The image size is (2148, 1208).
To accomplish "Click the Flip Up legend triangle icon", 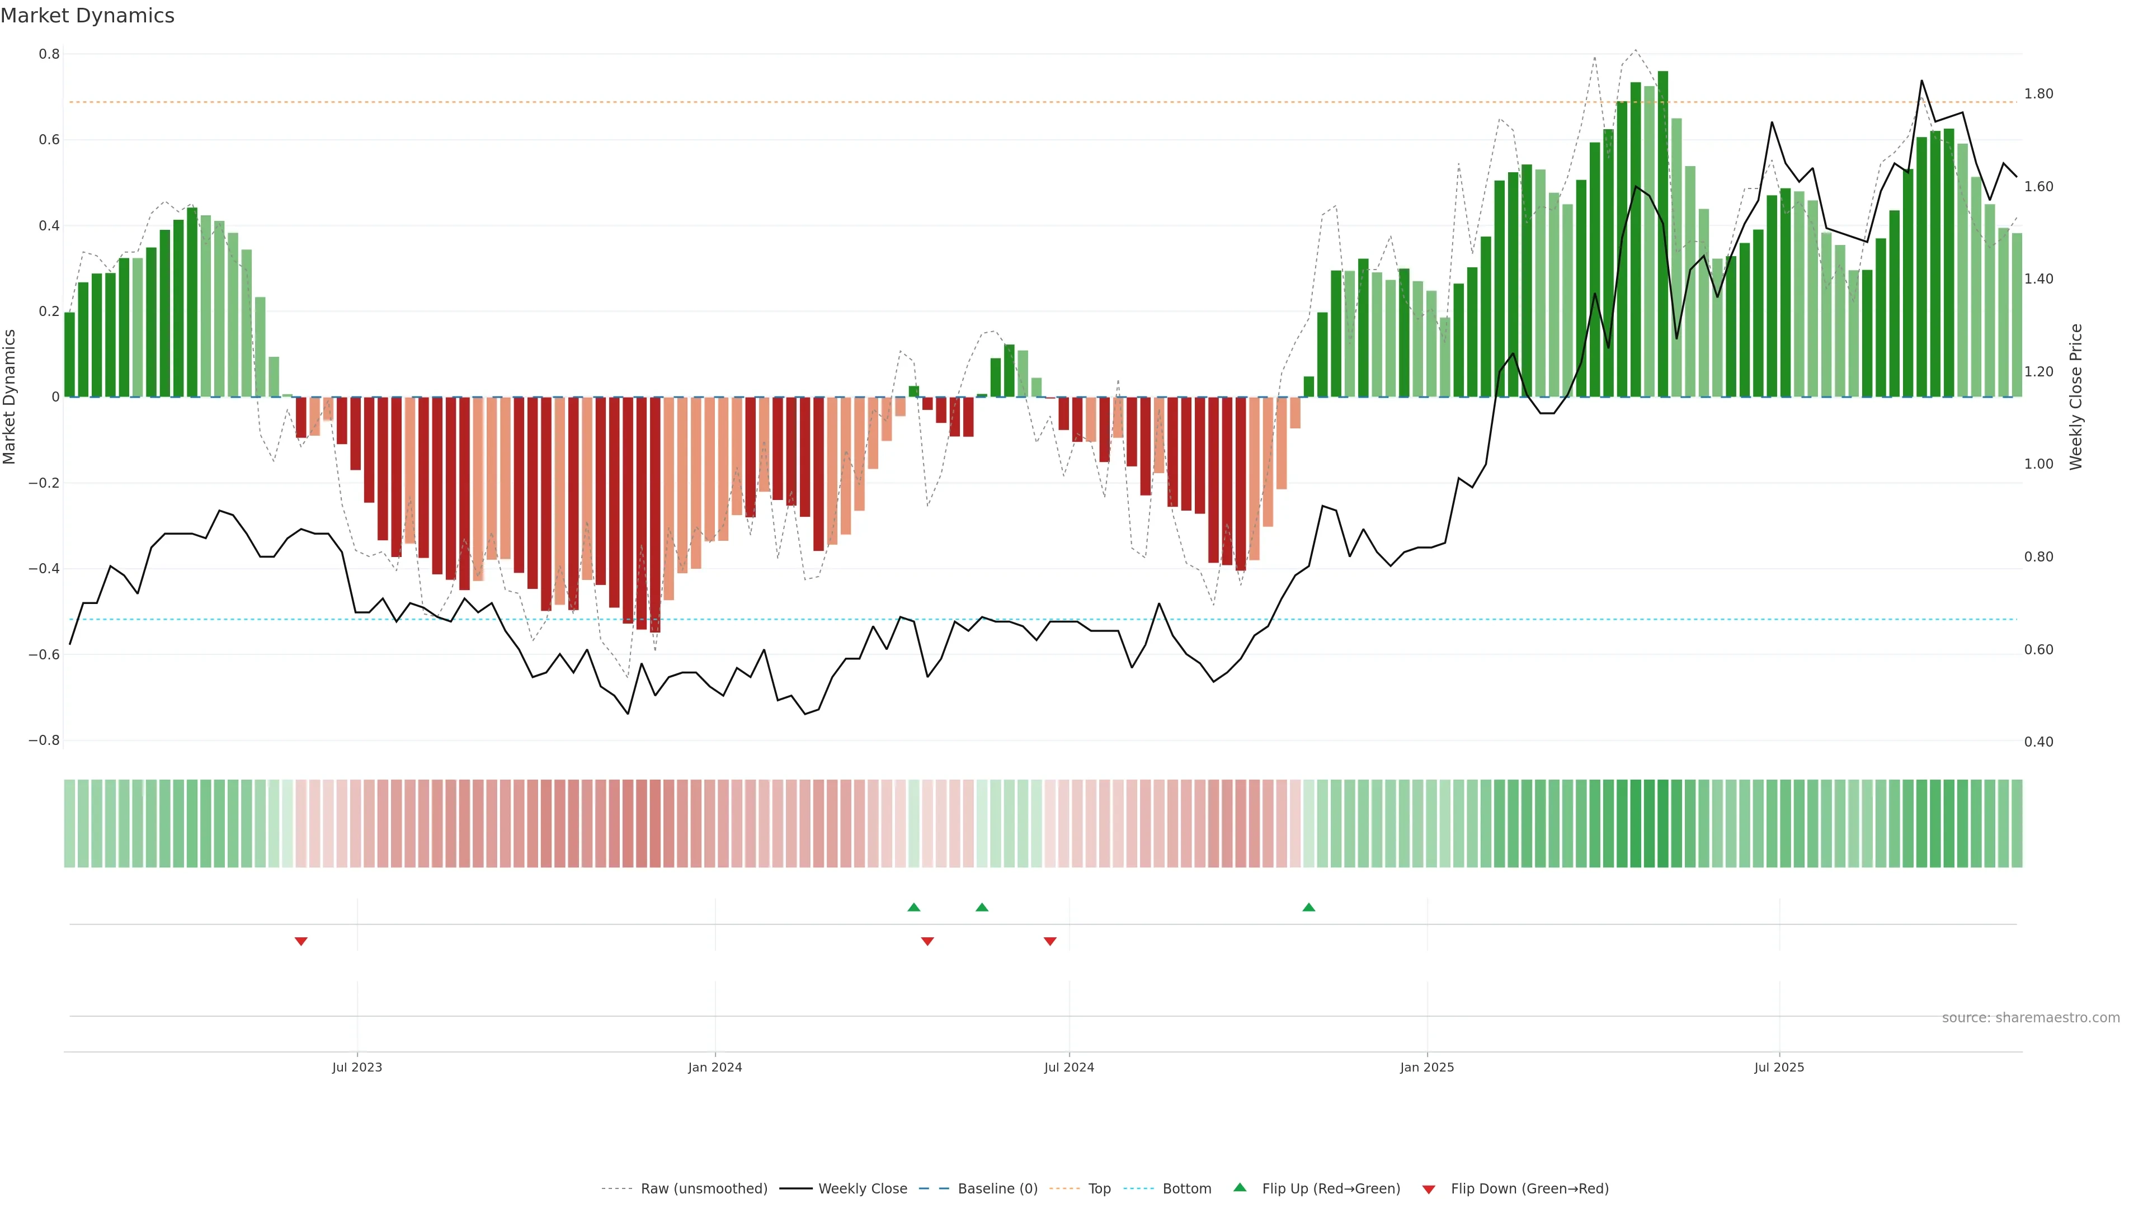I will tap(1240, 1187).
